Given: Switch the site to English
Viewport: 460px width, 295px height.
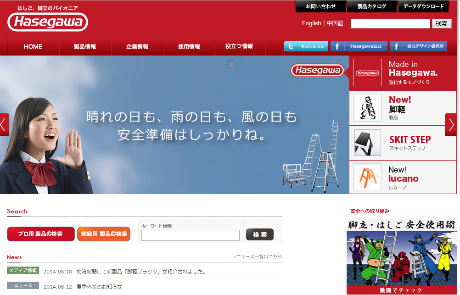Looking at the screenshot, I should point(312,23).
